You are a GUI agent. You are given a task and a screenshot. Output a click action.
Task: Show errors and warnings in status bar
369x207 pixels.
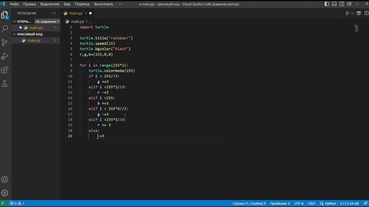(17, 204)
